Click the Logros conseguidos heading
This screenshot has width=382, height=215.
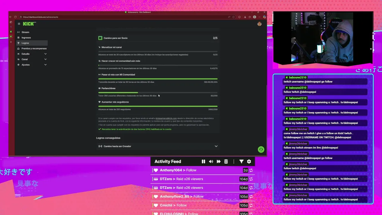click(x=108, y=138)
